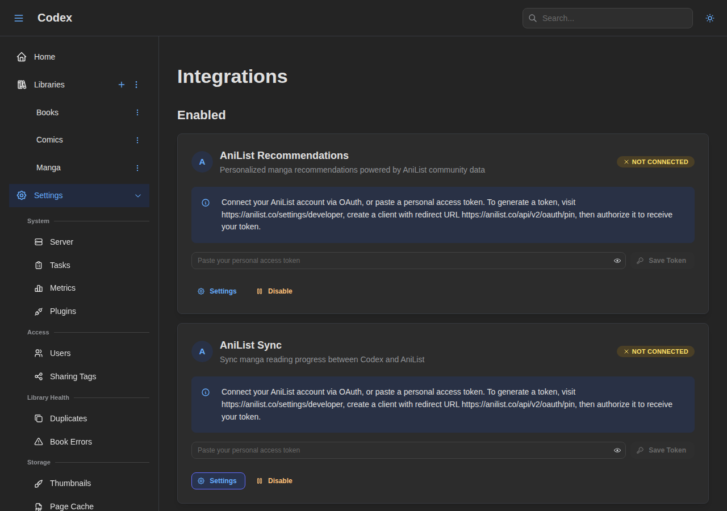
Task: Open the hamburger menu next to Codex
Action: 19,18
